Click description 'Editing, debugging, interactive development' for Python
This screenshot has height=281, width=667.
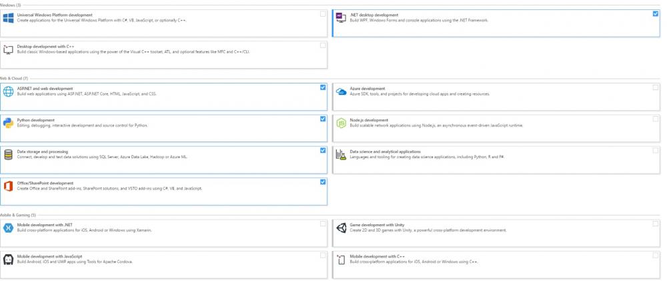pyautogui.click(x=83, y=125)
